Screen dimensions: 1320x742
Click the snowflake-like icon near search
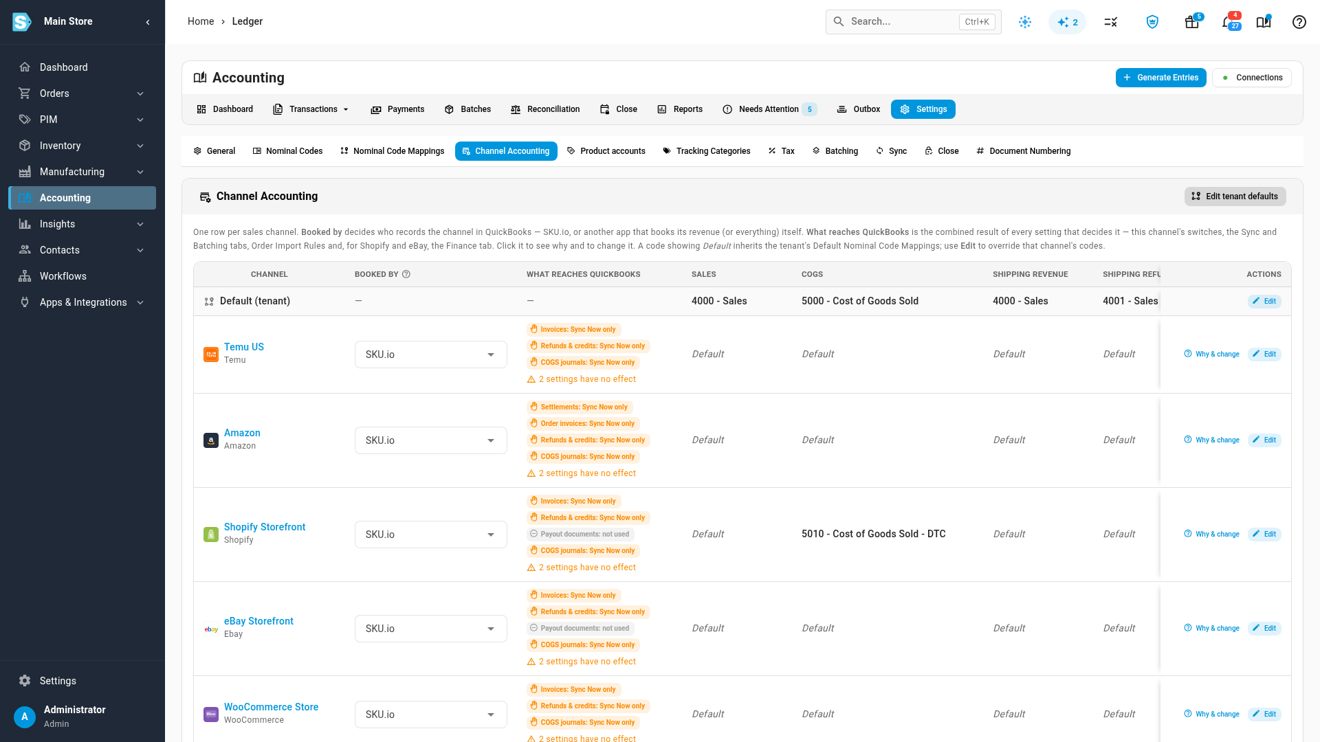click(1025, 22)
